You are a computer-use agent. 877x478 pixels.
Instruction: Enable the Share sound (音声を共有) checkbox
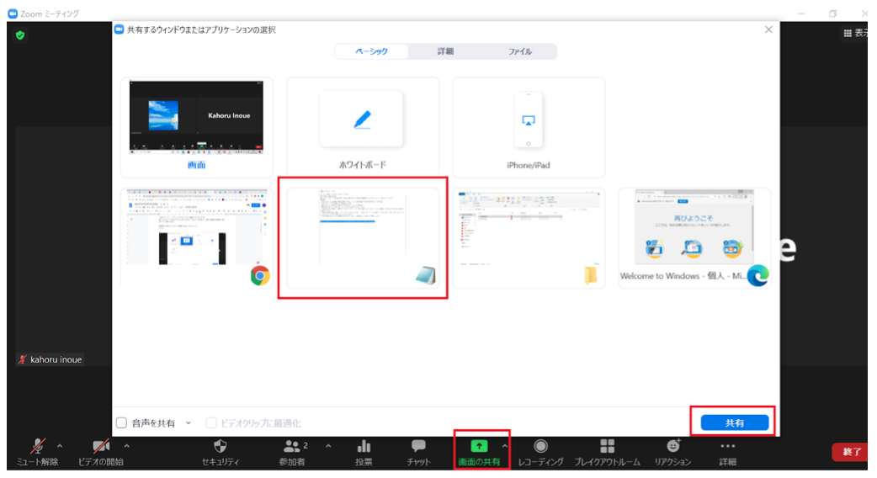tap(122, 423)
